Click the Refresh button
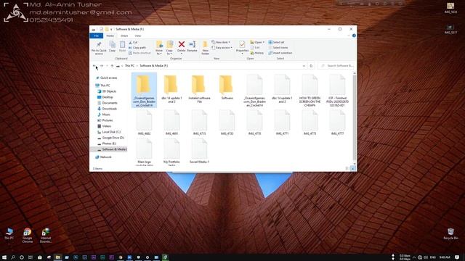The height and width of the screenshot is (261, 465). tap(311, 66)
